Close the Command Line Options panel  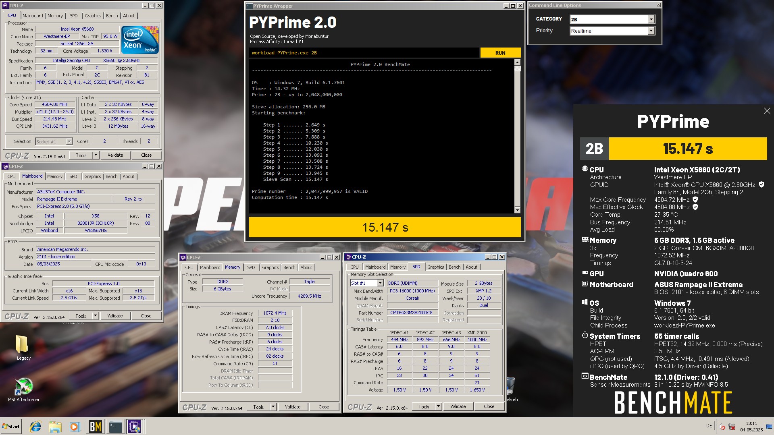point(658,5)
